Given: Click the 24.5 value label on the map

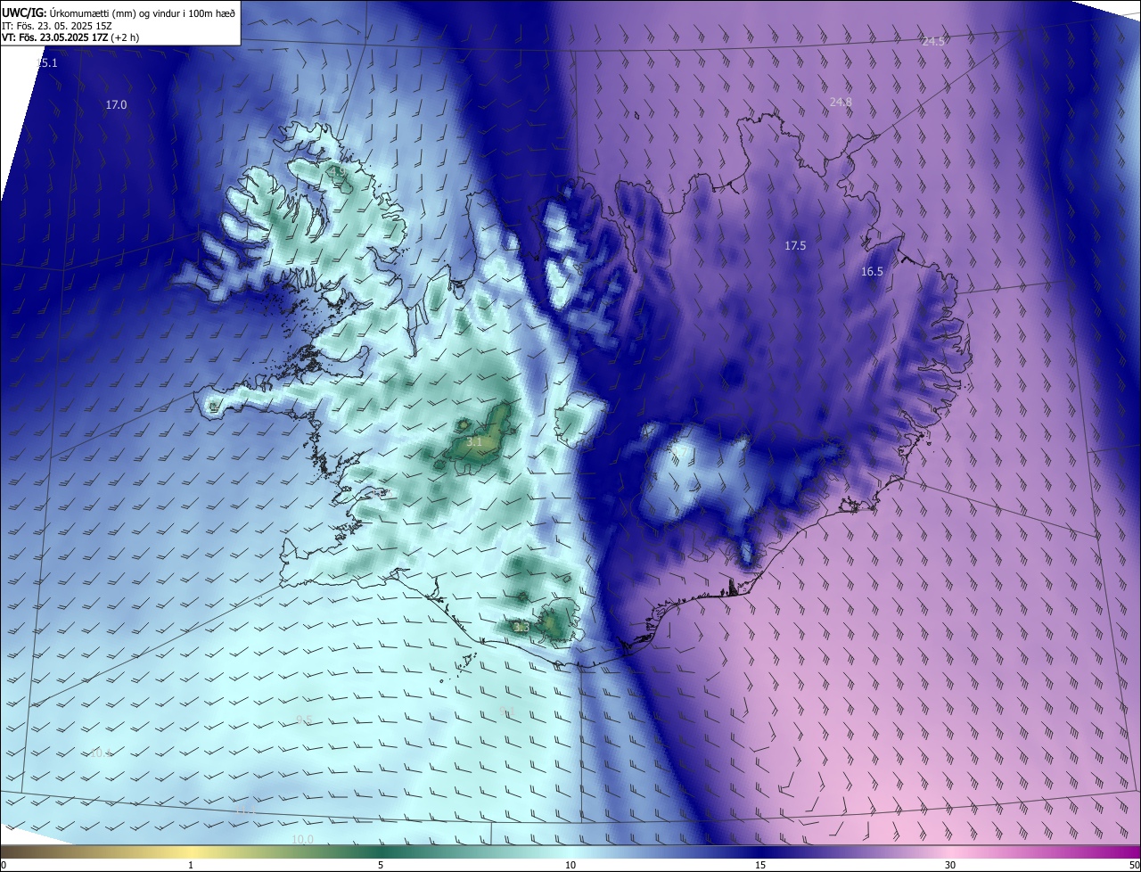Looking at the screenshot, I should pyautogui.click(x=933, y=42).
